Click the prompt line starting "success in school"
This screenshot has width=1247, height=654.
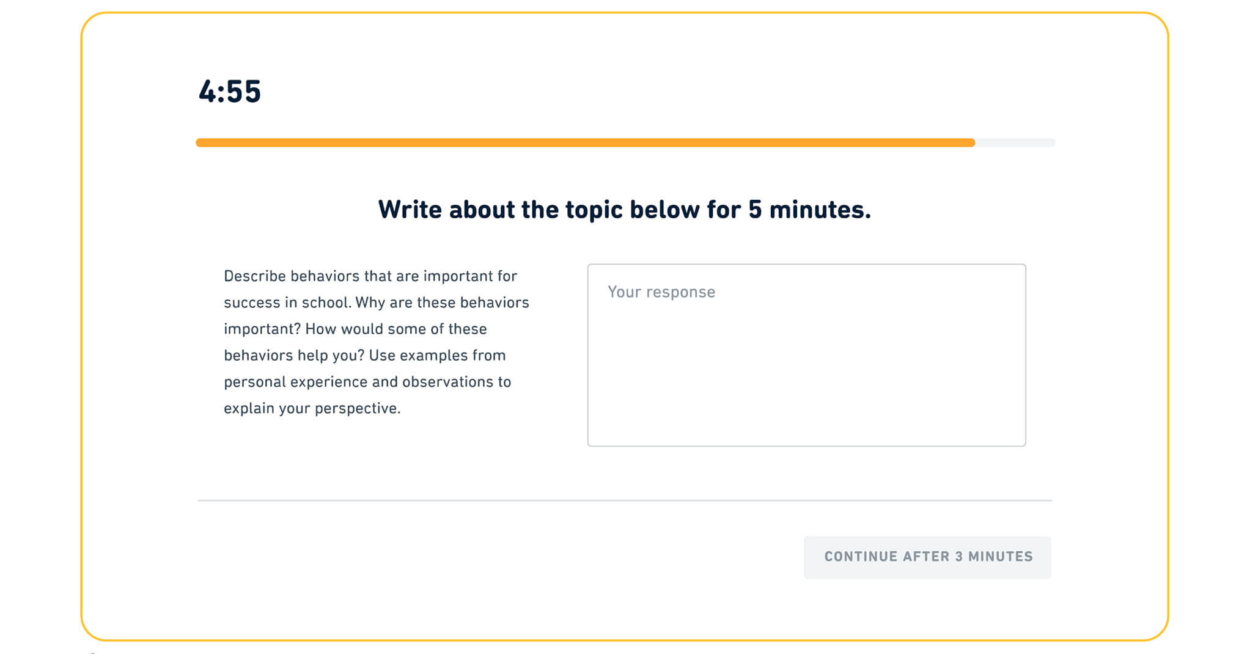coord(376,303)
